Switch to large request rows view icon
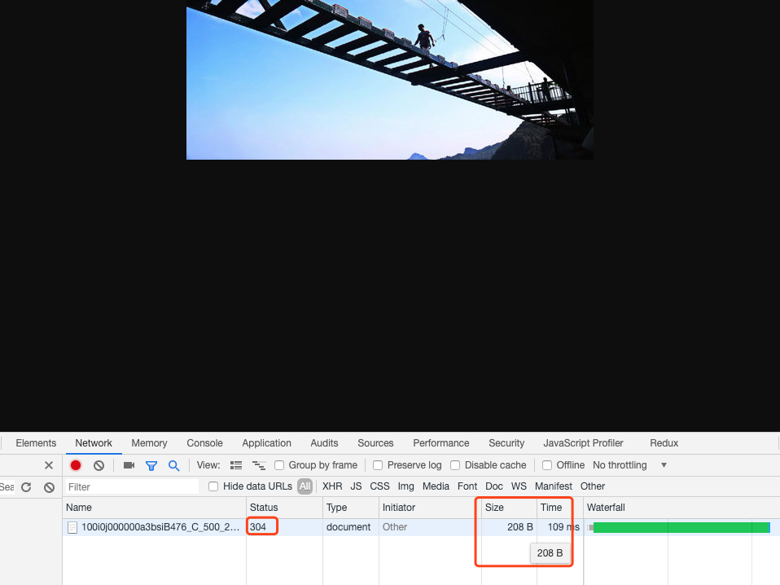The height and width of the screenshot is (585, 780). click(x=236, y=465)
